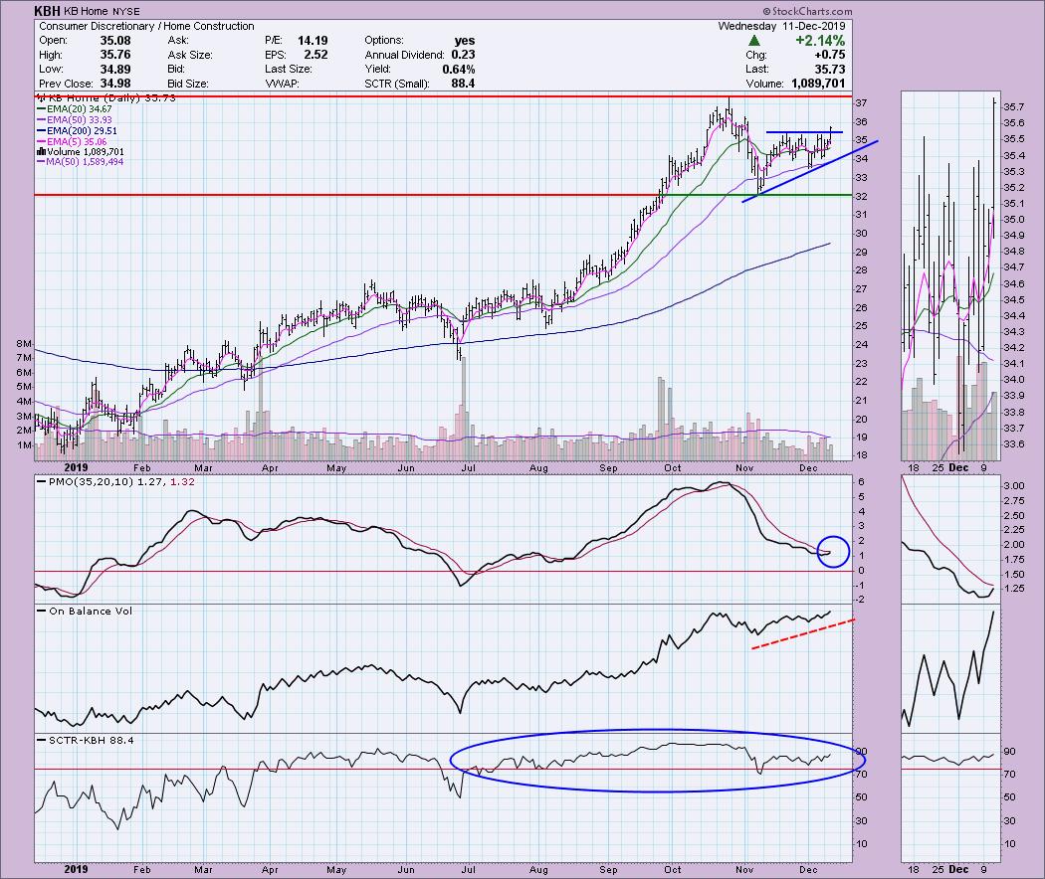Click the 35.7 label on the zoomed price axis
The image size is (1045, 879).
1014,106
